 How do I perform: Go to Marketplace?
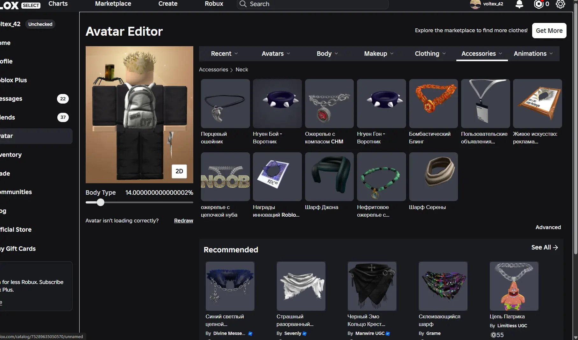pos(113,4)
